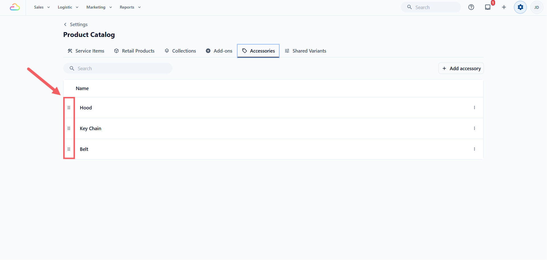The width and height of the screenshot is (547, 260).
Task: Expand the Reports menu
Action: pos(130,7)
